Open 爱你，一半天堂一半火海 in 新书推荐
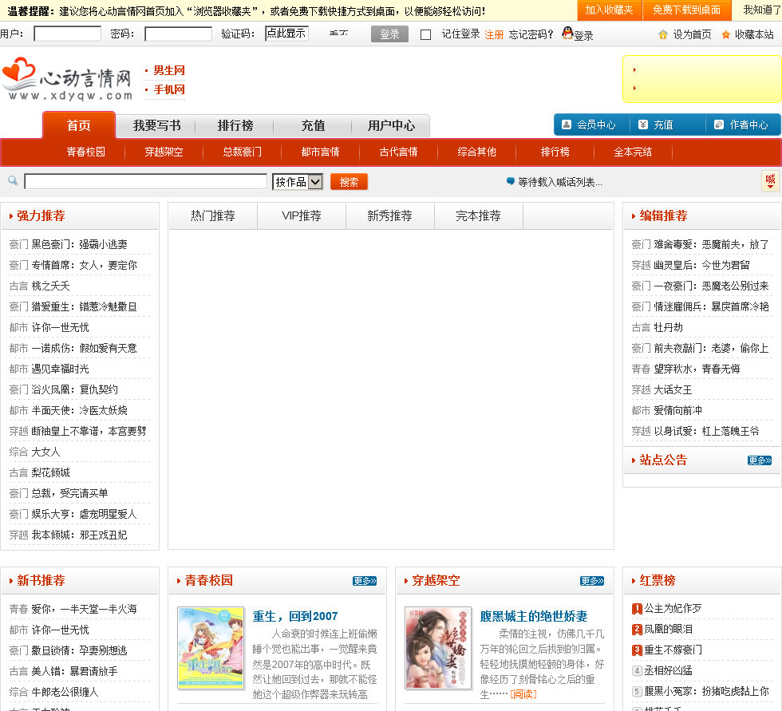 (x=84, y=609)
